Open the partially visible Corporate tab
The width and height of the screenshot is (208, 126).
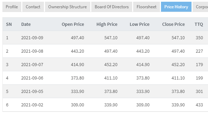(200, 7)
